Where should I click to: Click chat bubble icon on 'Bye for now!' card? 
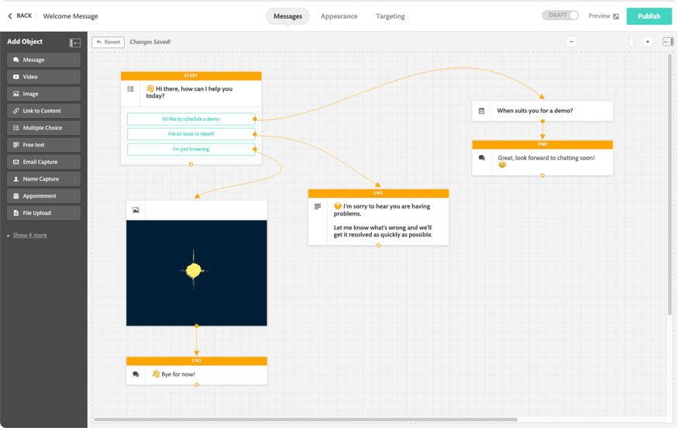point(136,374)
